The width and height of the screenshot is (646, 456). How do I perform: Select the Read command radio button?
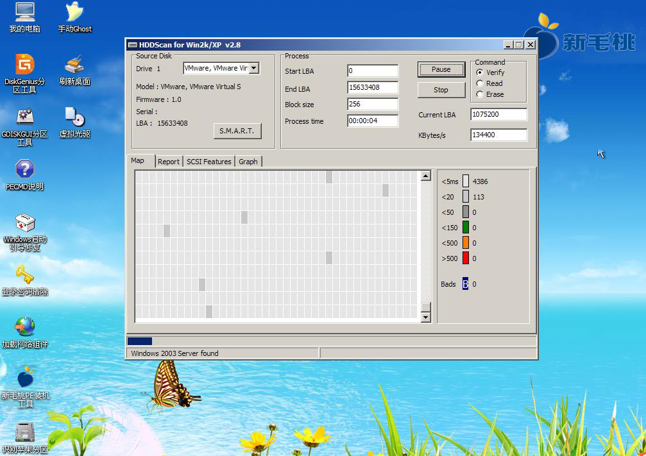click(480, 83)
